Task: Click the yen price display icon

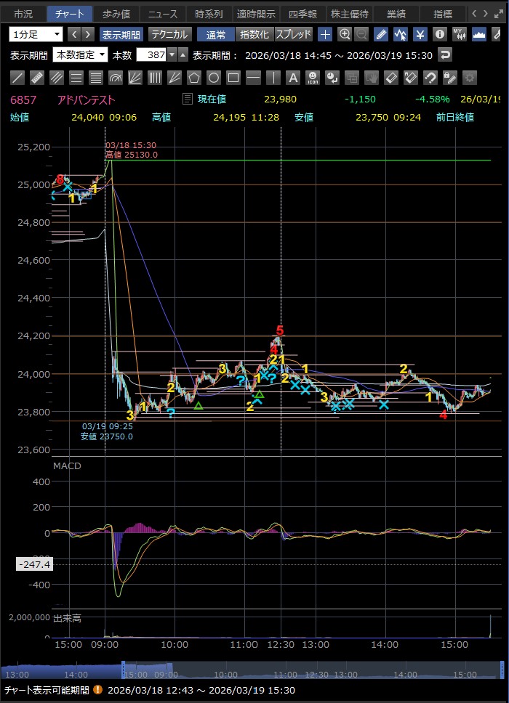Action: [x=420, y=34]
